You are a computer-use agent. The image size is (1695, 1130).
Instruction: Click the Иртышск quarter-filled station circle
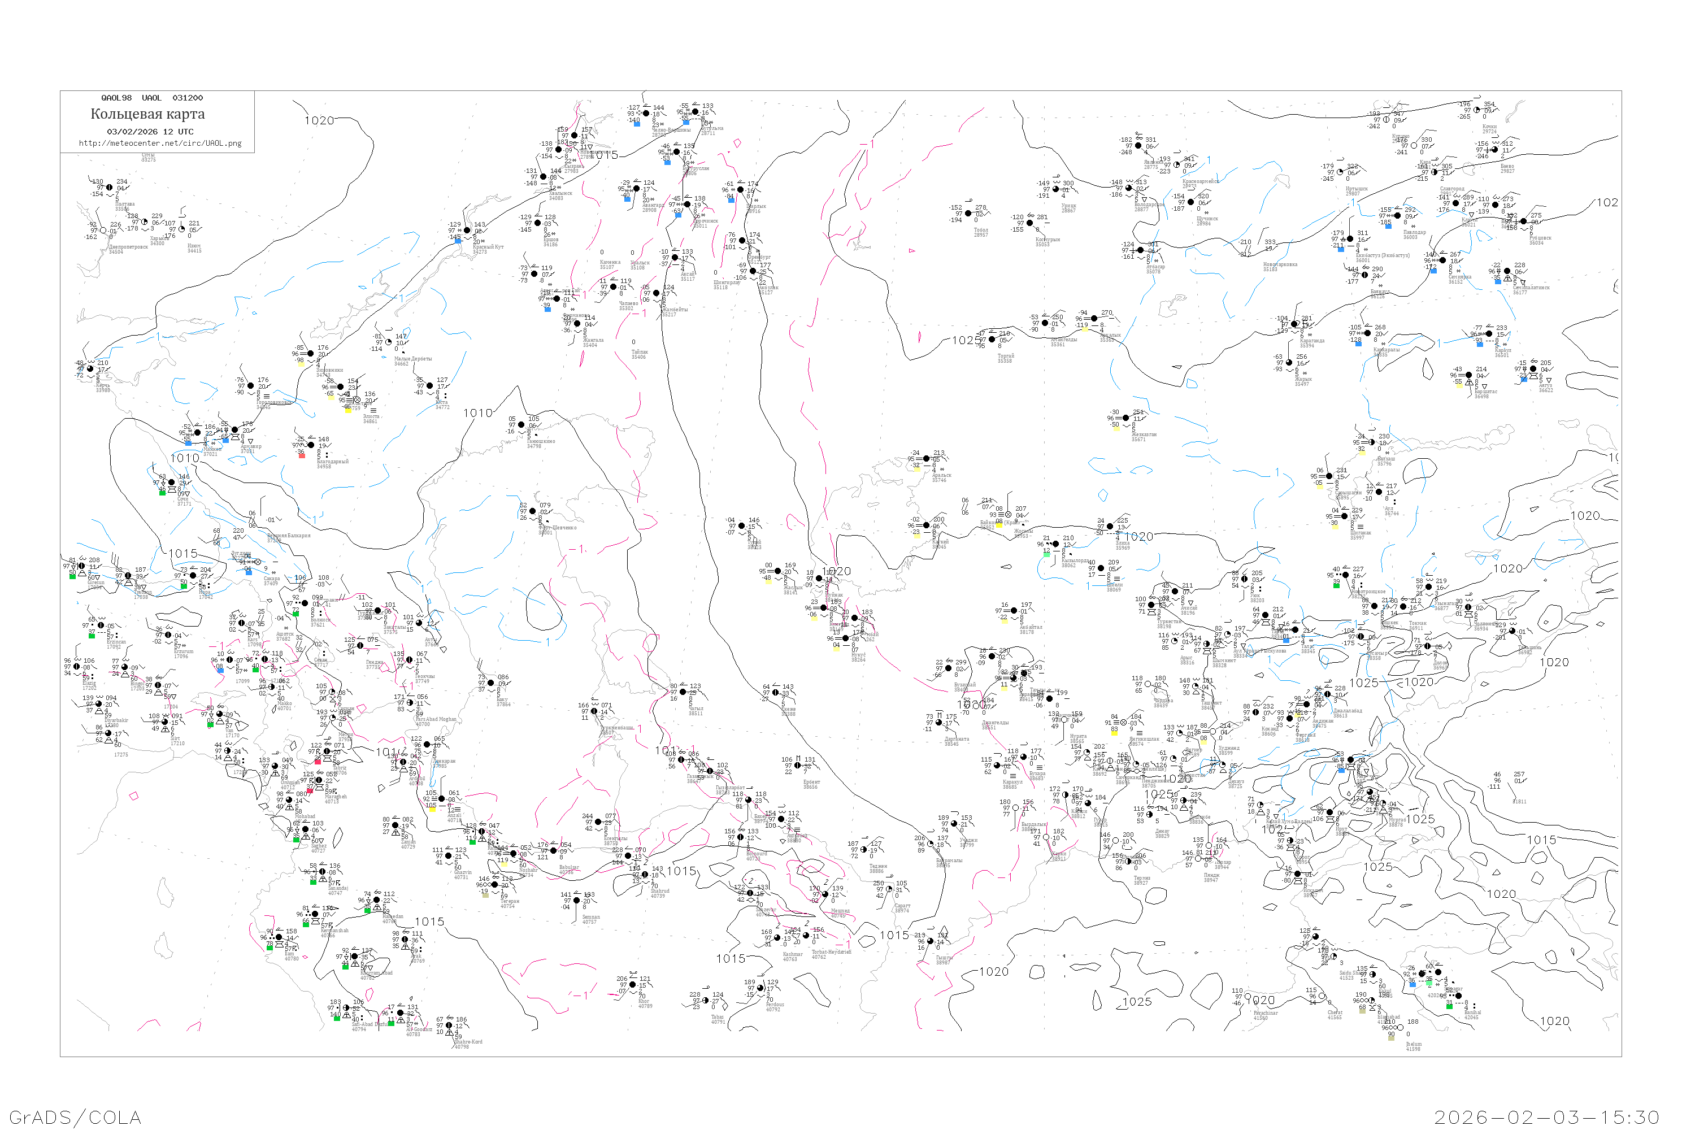point(1340,172)
